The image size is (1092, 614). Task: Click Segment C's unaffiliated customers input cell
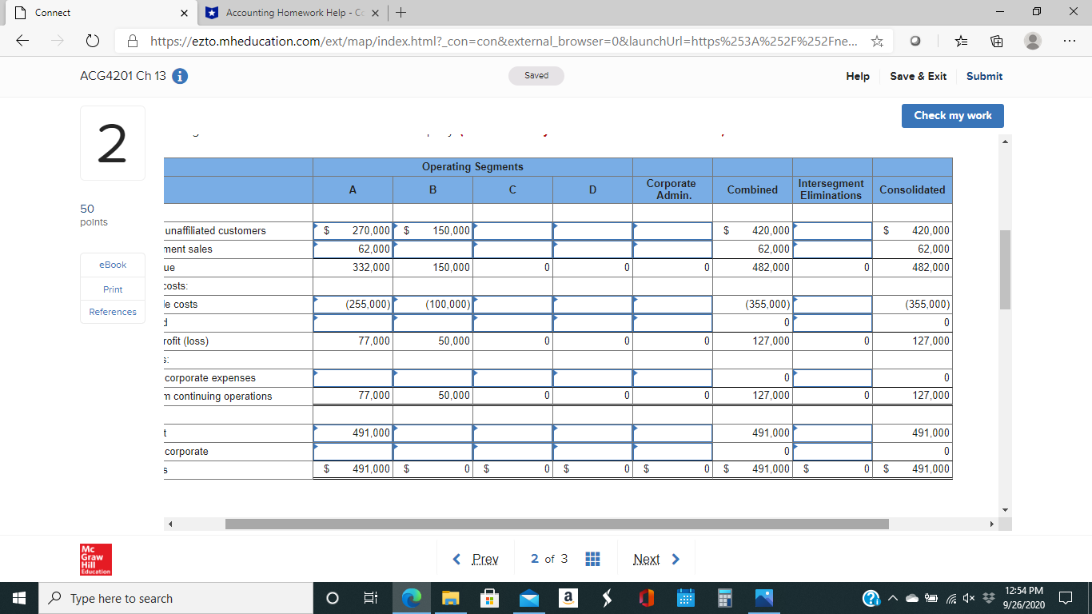pos(512,230)
